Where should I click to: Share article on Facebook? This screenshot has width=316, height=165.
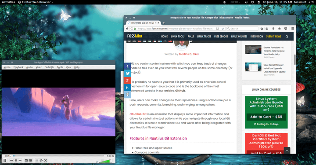pyautogui.click(x=127, y=66)
